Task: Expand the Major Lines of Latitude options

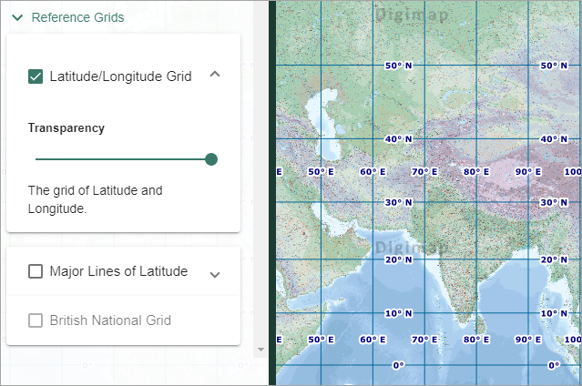Action: 215,273
